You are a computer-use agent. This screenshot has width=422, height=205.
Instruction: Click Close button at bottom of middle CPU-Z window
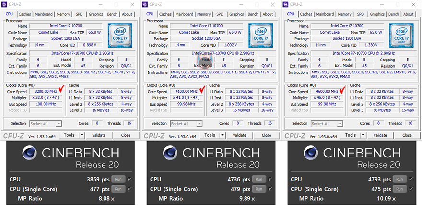[267, 135]
